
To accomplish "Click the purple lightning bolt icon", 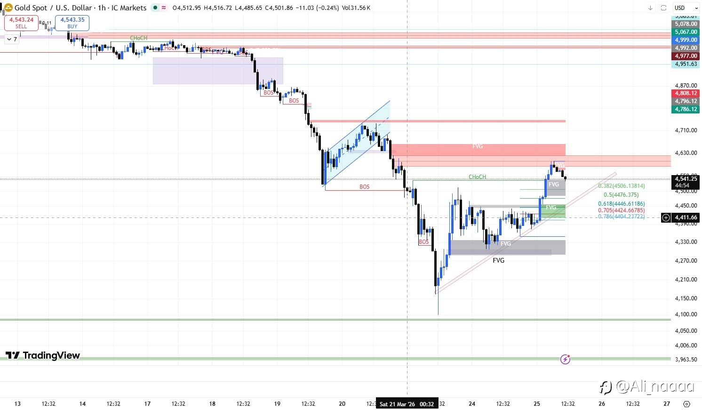I will click(565, 360).
